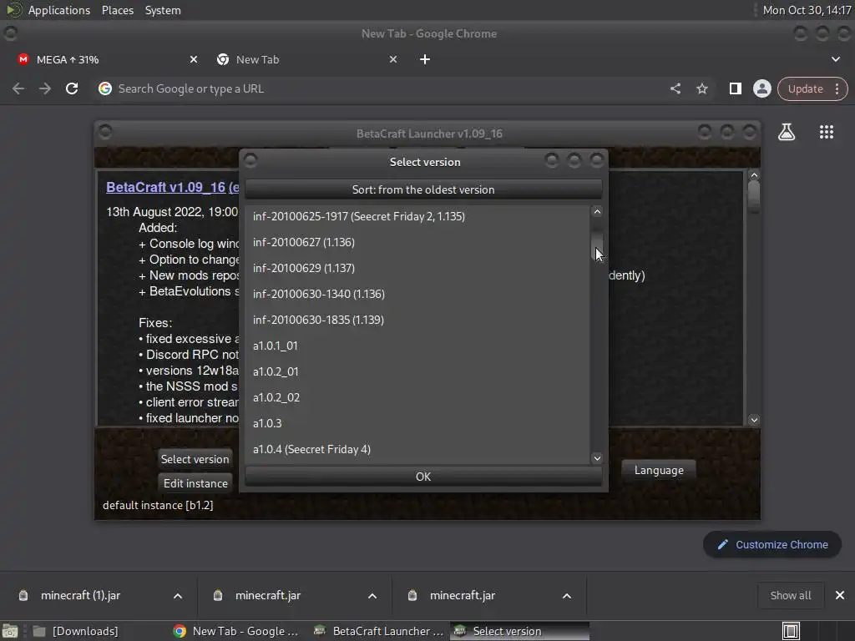Close the downloads bar with the X

pos(840,595)
